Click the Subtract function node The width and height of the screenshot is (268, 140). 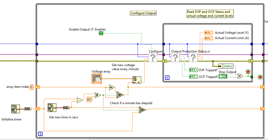(x=80, y=100)
